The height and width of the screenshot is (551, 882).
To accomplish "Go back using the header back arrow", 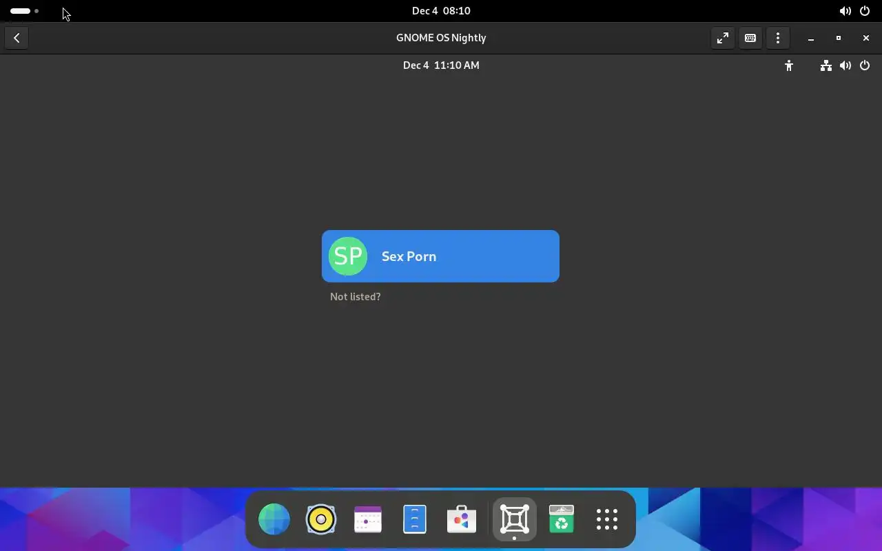I will point(17,38).
